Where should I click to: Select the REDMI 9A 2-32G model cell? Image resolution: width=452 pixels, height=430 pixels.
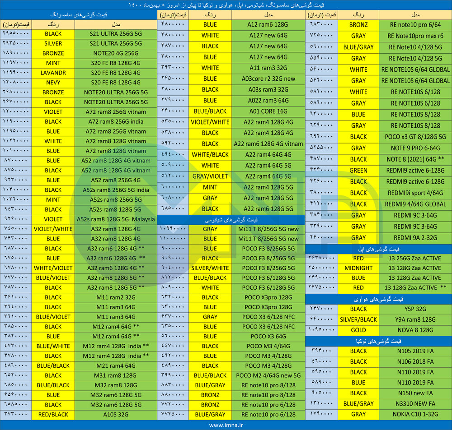[x=415, y=238]
